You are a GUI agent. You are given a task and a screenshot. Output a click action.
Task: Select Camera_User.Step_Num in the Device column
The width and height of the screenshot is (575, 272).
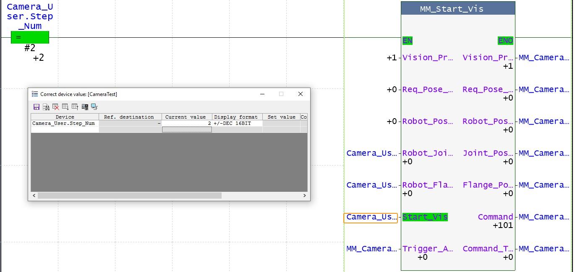pos(64,123)
